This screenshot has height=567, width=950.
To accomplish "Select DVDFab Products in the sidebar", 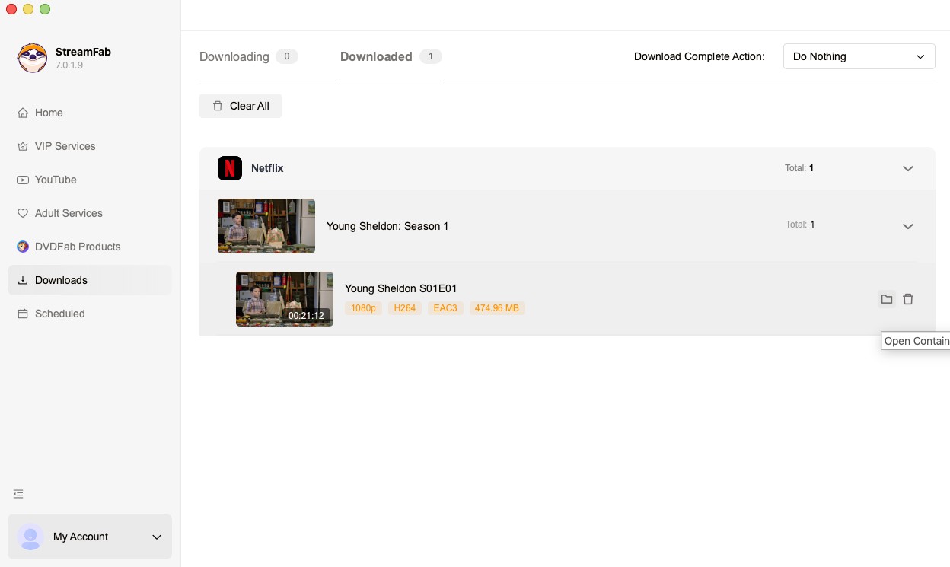I will click(x=78, y=247).
